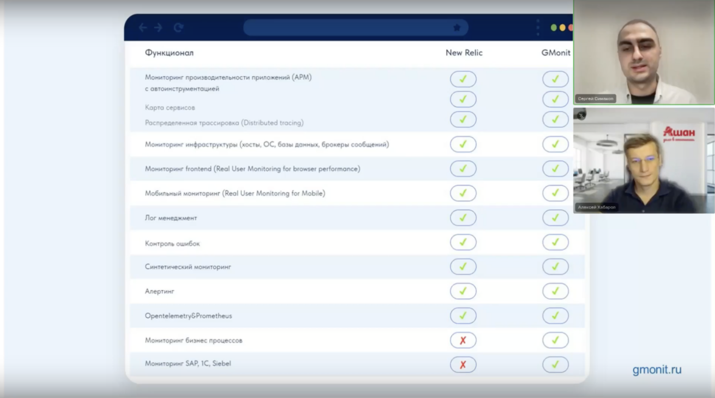Select the New Relic column header
Image resolution: width=715 pixels, height=398 pixels.
[464, 53]
